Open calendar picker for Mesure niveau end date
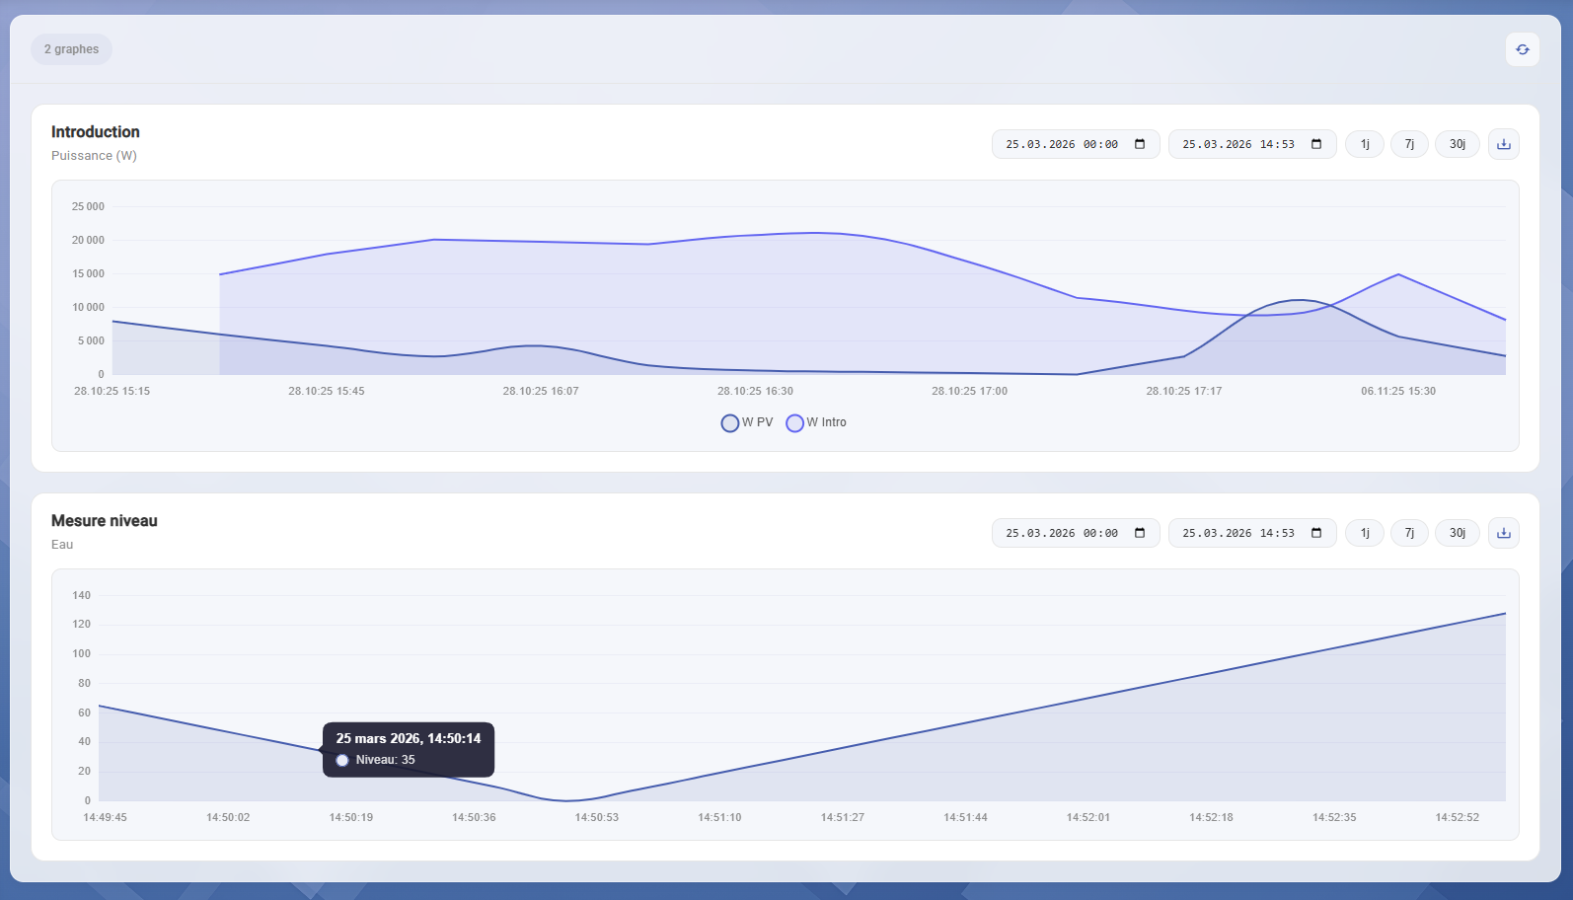This screenshot has height=900, width=1573. click(1316, 533)
